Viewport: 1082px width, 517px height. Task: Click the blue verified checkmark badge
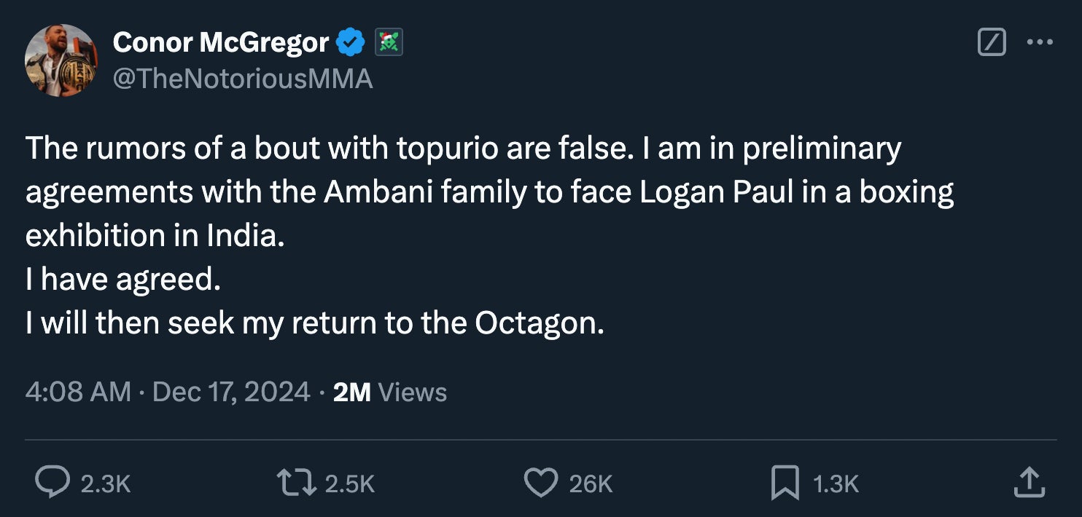pyautogui.click(x=350, y=43)
